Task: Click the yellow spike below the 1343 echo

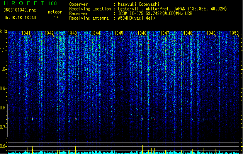Action: click(x=75, y=150)
